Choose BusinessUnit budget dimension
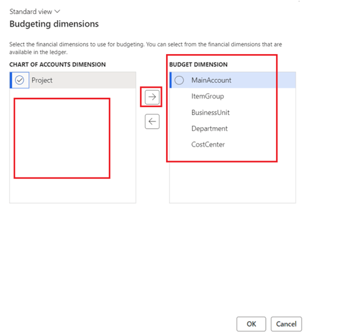The height and width of the screenshot is (336, 339). 210,113
